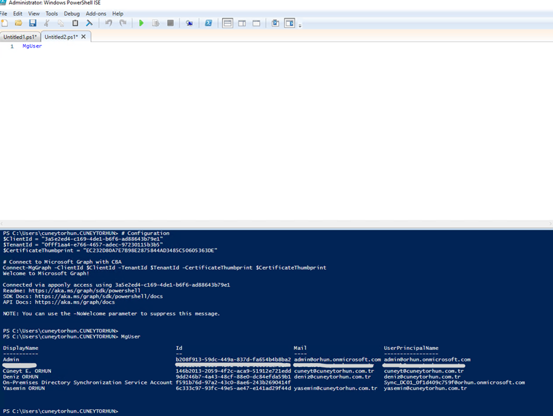Switch to the Untitled1.ps1 tab
Image resolution: width=553 pixels, height=416 pixels.
pyautogui.click(x=20, y=37)
